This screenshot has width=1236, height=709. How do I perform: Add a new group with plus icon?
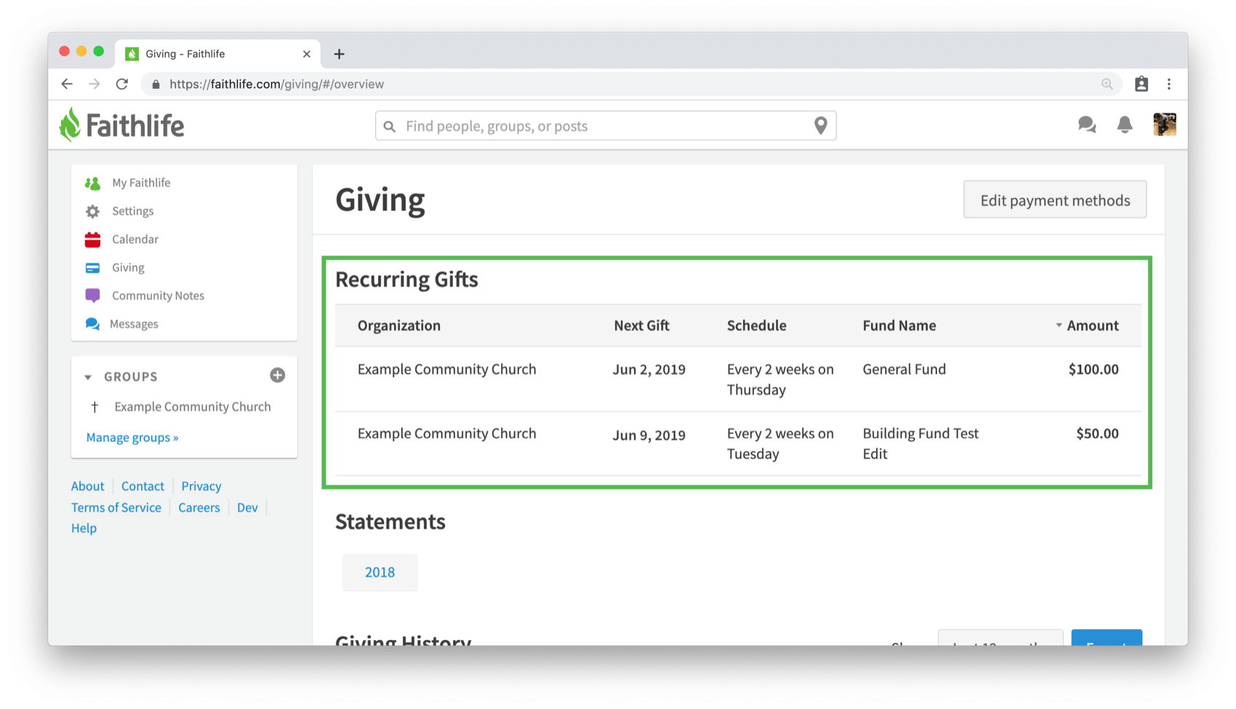pyautogui.click(x=278, y=375)
